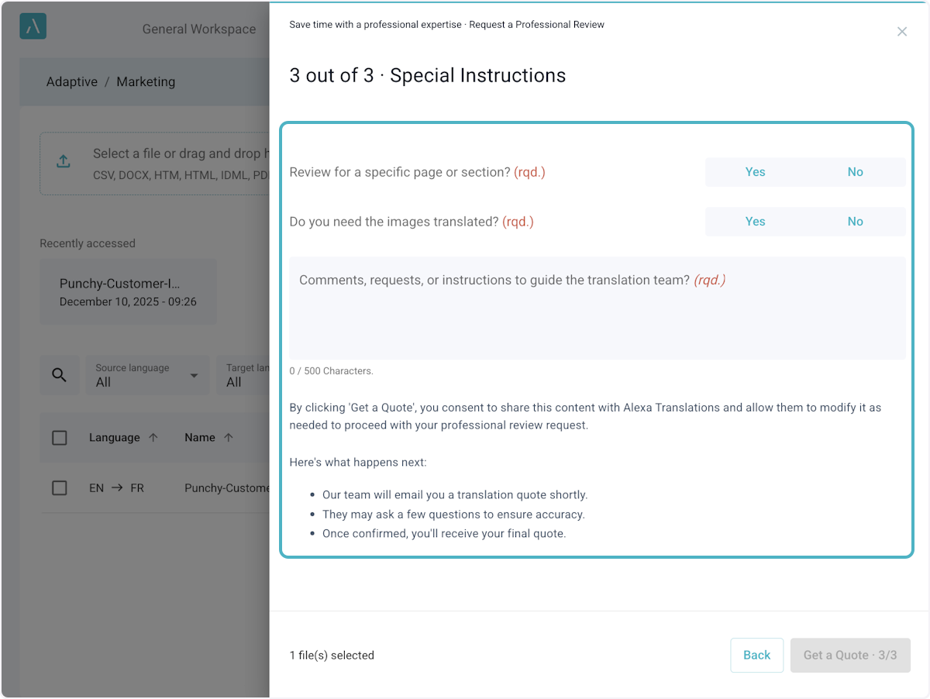Click the Back button
The image size is (930, 699).
click(756, 656)
